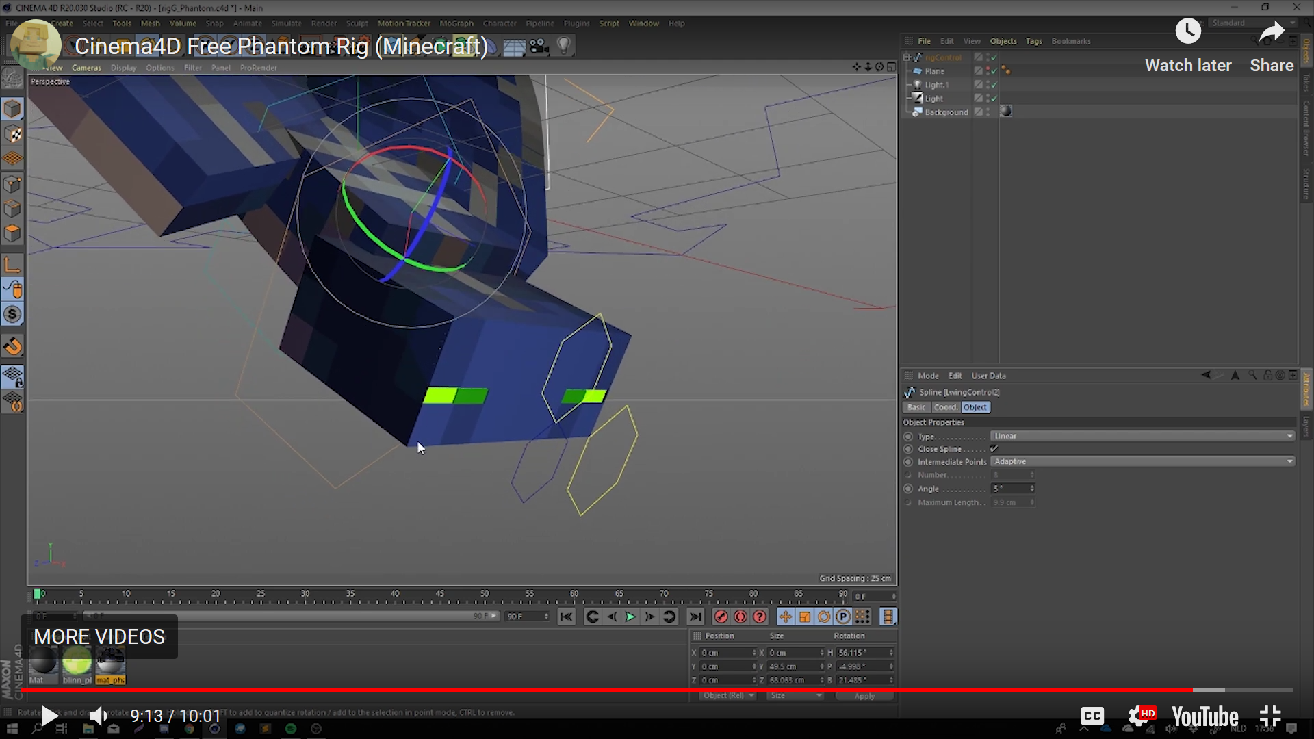This screenshot has height=739, width=1314.
Task: Open YouTube HD settings gear
Action: tap(1141, 716)
